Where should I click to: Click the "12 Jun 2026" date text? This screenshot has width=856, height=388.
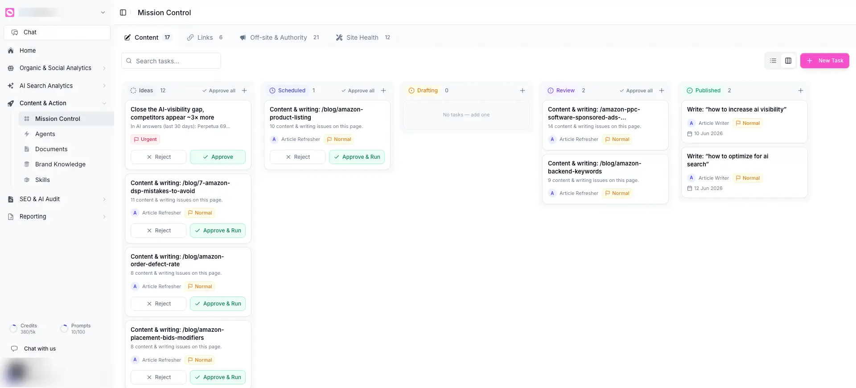pos(708,188)
